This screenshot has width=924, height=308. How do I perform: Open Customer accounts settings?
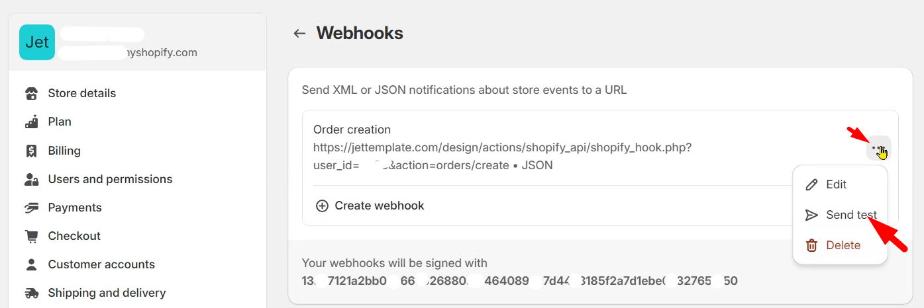coord(101,264)
